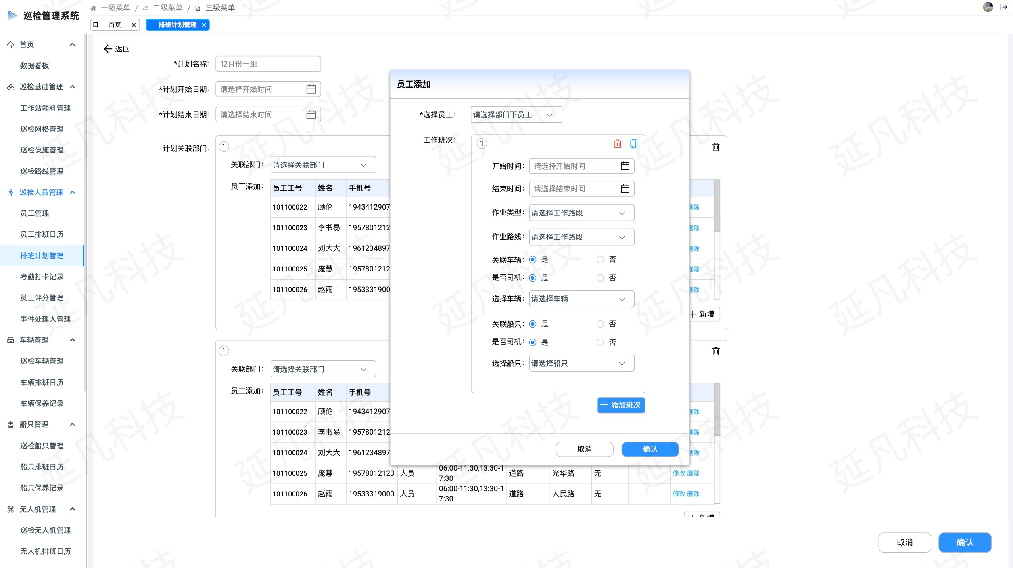
Task: Click the 首页 house icon in sidebar
Action: click(x=11, y=45)
